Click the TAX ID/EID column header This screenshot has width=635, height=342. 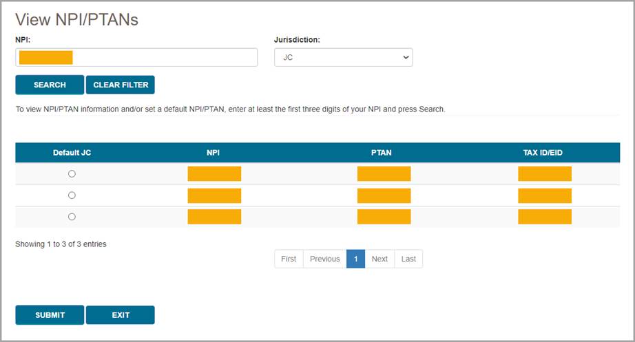point(543,153)
